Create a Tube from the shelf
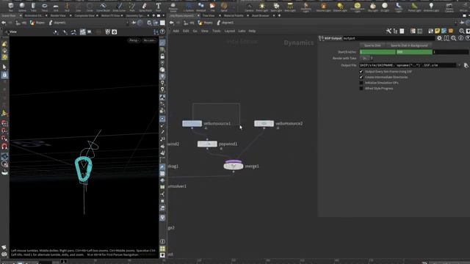Image resolution: width=470 pixels, height=264 pixels. [33, 7]
